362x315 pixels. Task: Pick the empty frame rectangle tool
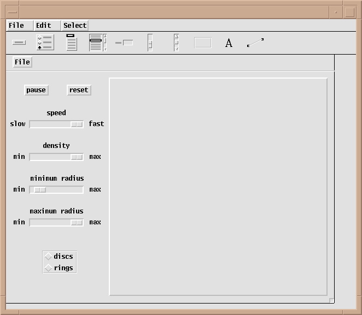pyautogui.click(x=202, y=43)
